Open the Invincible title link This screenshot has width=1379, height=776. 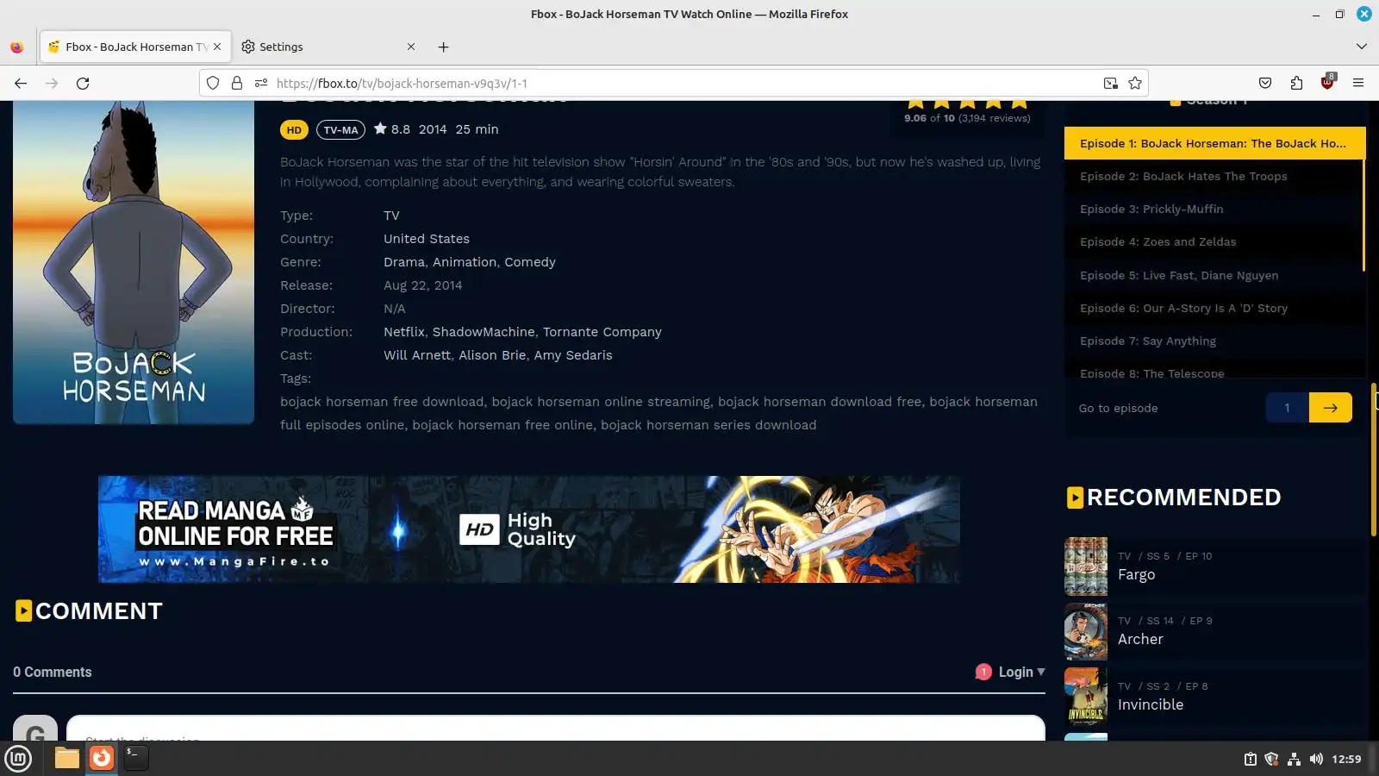(1151, 704)
